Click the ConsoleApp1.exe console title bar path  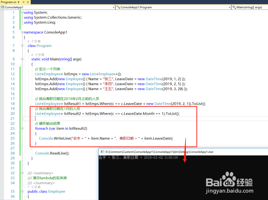[x=159, y=152]
